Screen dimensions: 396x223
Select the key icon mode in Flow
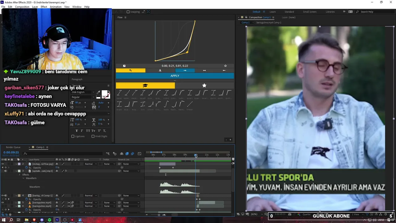[x=131, y=70]
